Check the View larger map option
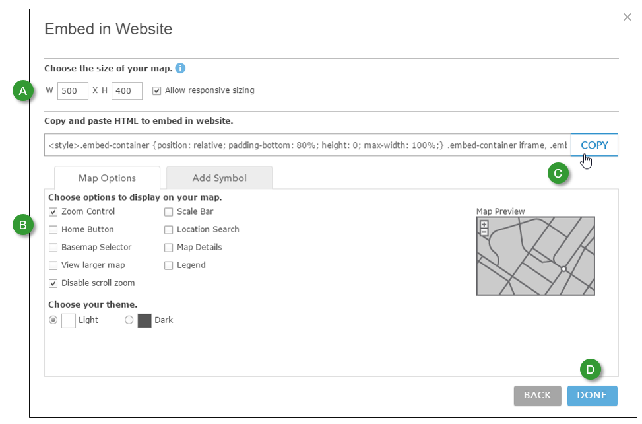The width and height of the screenshot is (642, 424). pos(53,265)
